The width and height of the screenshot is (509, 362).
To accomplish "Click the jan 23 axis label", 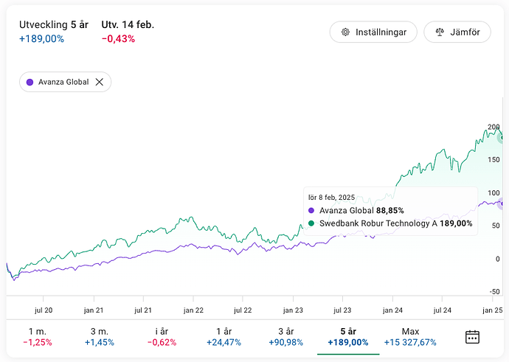I will point(293,310).
